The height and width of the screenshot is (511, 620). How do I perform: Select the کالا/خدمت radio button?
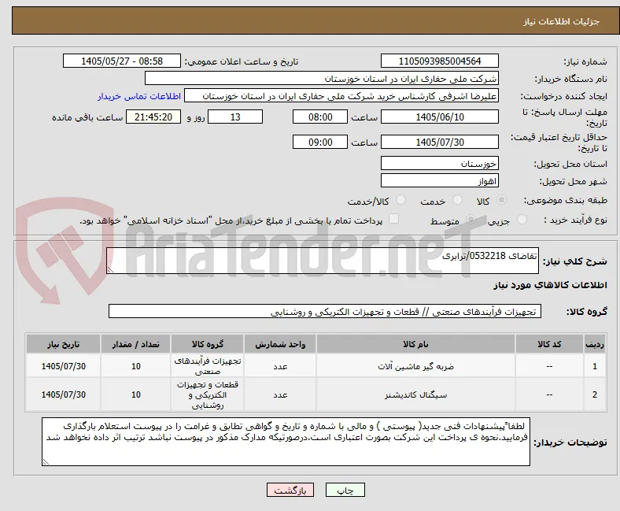pos(401,200)
